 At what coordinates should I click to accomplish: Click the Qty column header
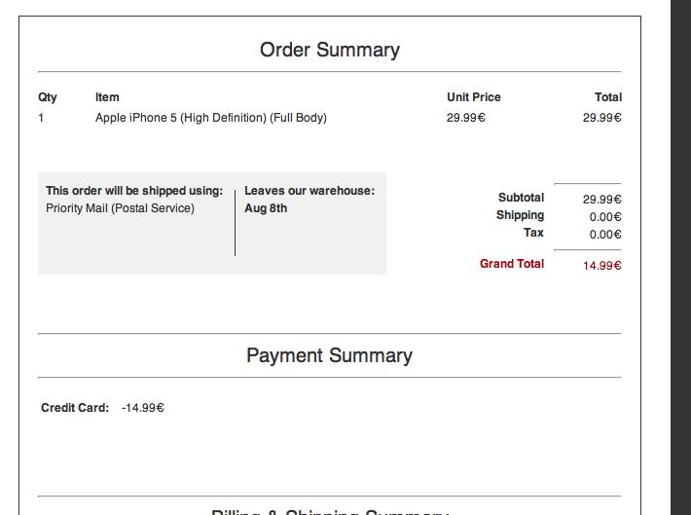48,97
